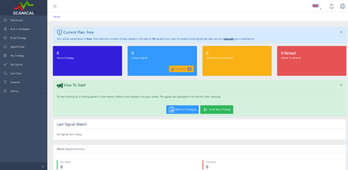The height and width of the screenshot is (170, 348).
Task: Click the My Signals chart icon
Action: (5, 64)
